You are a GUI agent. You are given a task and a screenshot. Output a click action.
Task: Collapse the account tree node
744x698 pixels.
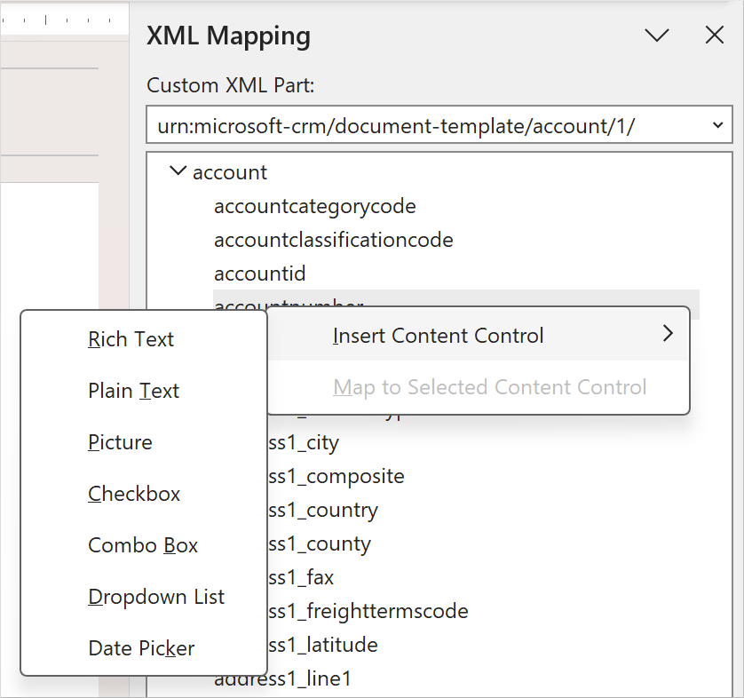pos(178,171)
